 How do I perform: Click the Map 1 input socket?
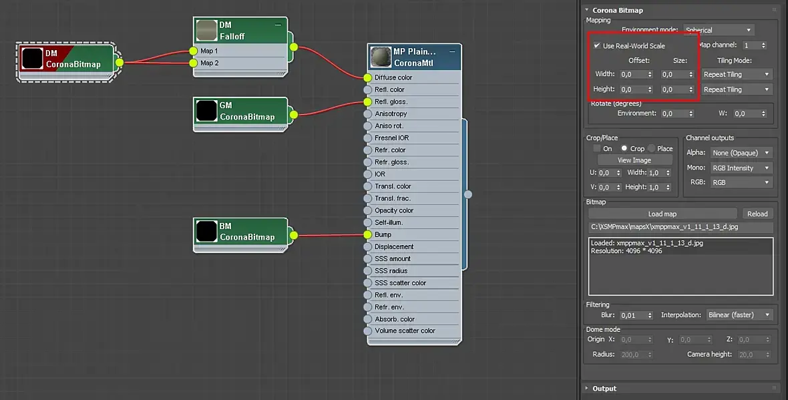(194, 51)
